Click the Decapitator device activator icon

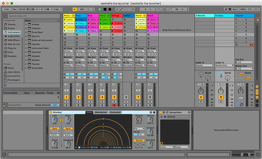click(x=161, y=112)
